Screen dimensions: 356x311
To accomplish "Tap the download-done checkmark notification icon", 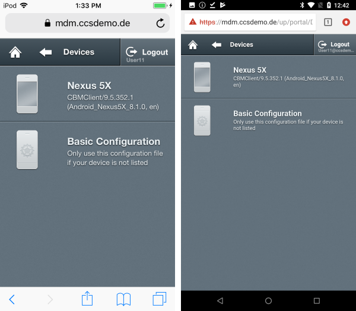I will (212, 5).
